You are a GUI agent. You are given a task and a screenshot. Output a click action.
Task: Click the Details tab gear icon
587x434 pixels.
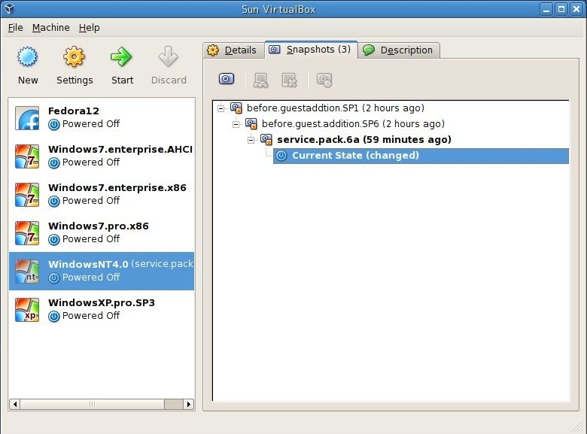tap(213, 50)
